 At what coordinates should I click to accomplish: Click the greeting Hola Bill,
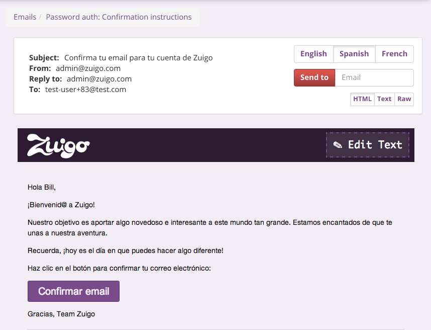42,188
